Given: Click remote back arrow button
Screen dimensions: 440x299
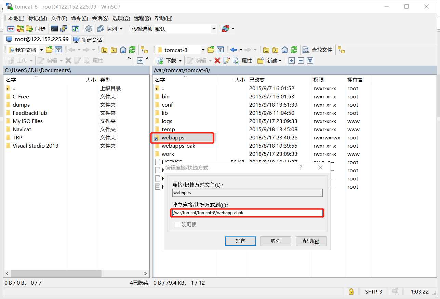Looking at the screenshot, I should pos(234,50).
